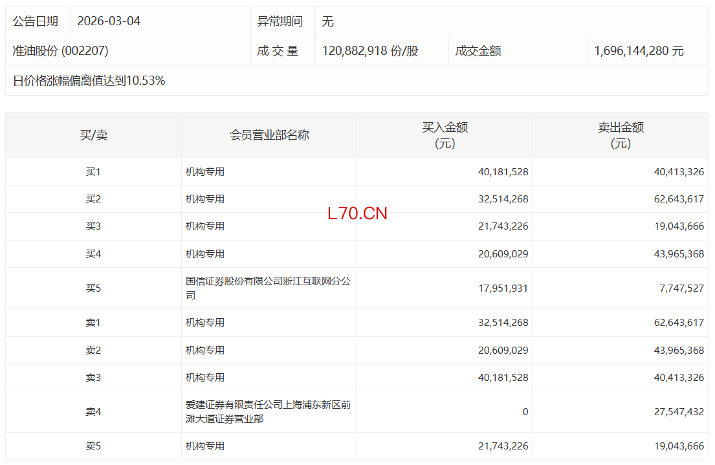Click the zero buy amount in 卖4 row
The width and height of the screenshot is (715, 465).
tap(525, 412)
